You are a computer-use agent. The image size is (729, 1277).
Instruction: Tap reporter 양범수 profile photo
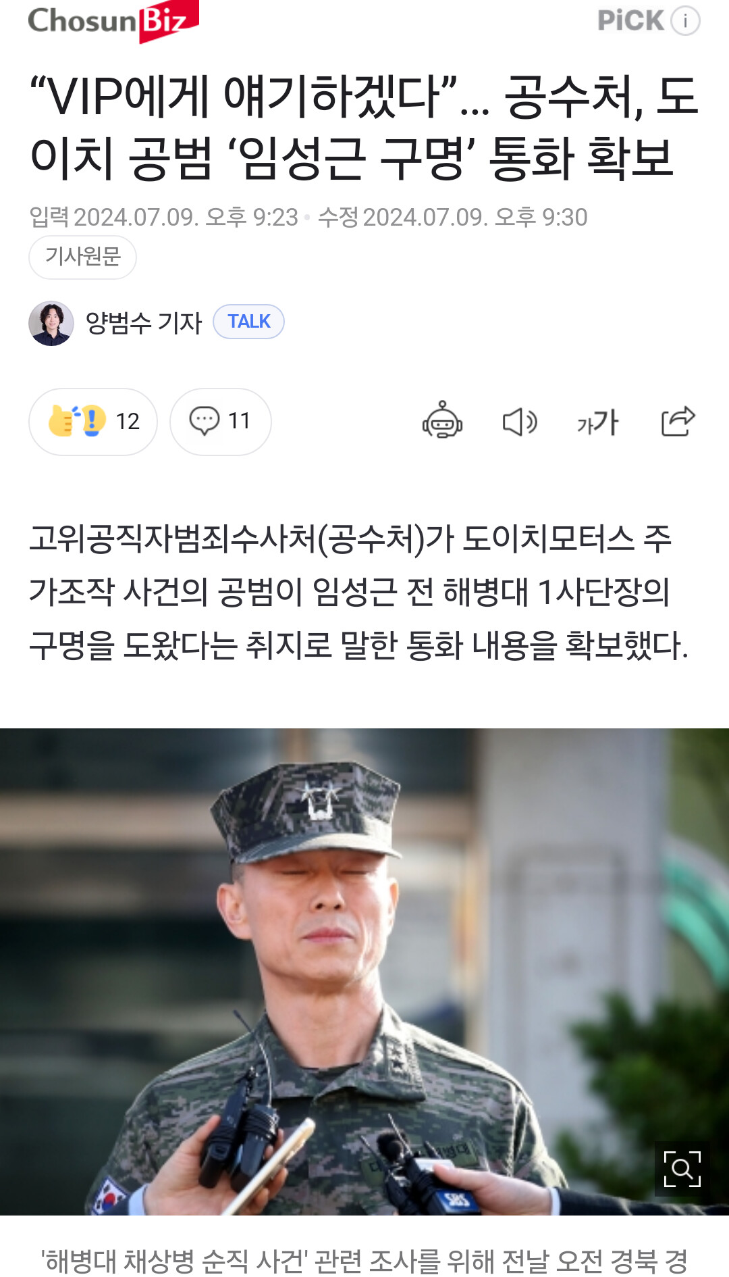pyautogui.click(x=51, y=323)
